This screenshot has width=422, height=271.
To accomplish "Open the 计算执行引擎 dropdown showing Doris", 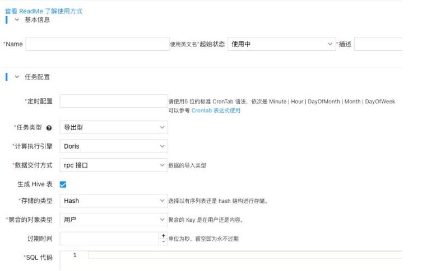I will tap(114, 146).
